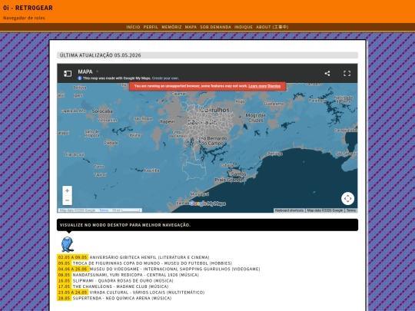Image resolution: width=415 pixels, height=311 pixels.
Task: Open the Terms link beside the map scale
Action: (104, 210)
